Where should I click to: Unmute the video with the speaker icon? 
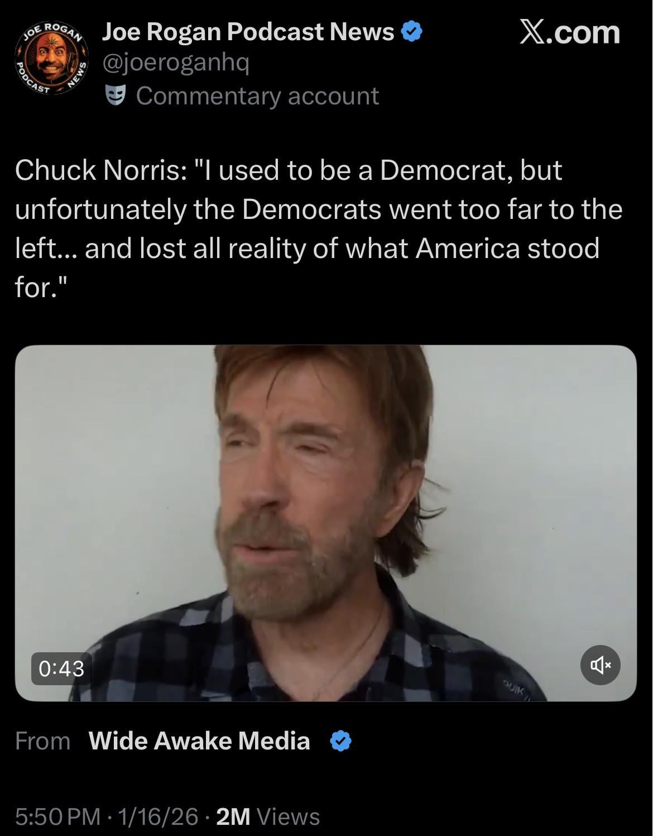pos(600,665)
